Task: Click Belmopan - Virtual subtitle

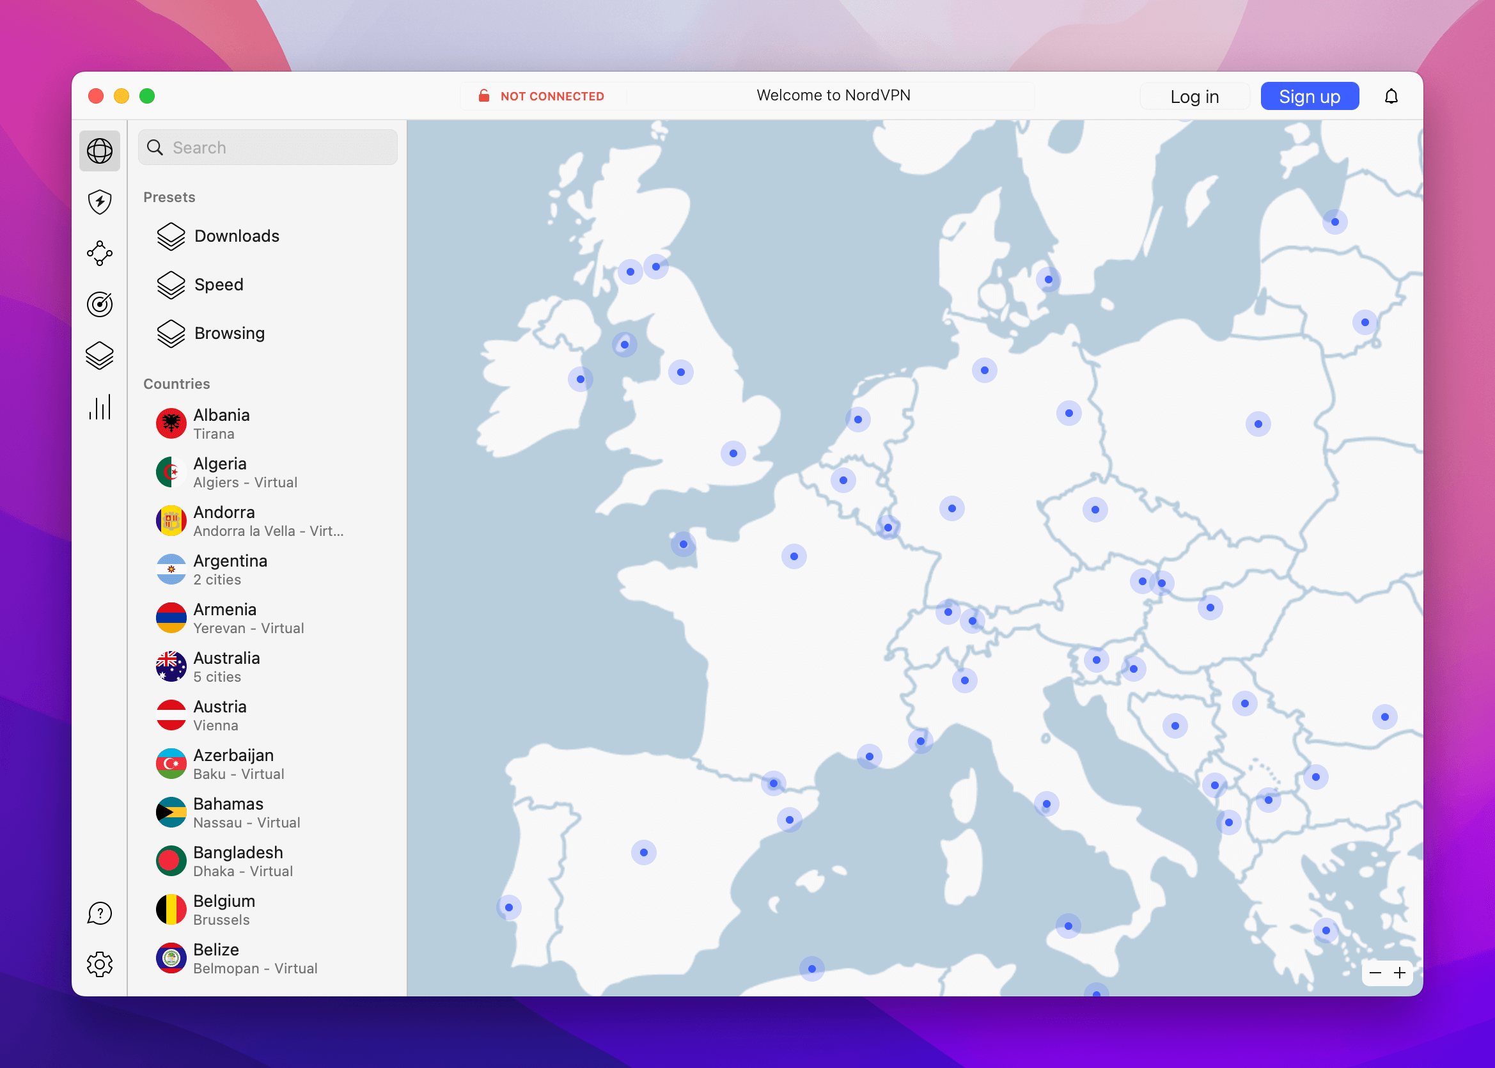Action: (x=255, y=970)
